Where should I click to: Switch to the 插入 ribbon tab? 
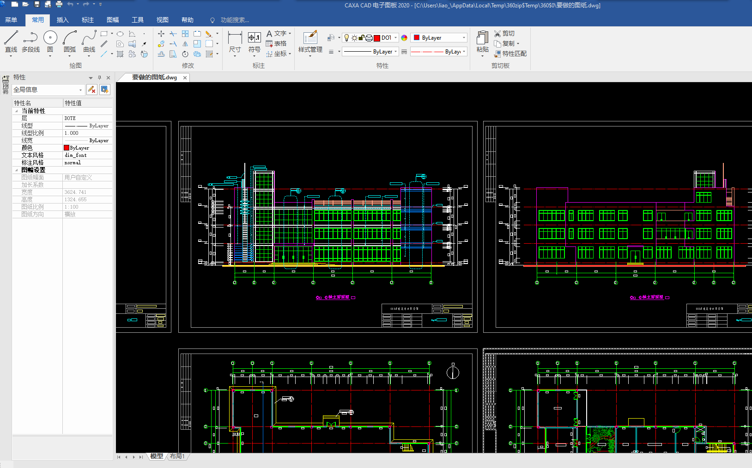tap(63, 20)
